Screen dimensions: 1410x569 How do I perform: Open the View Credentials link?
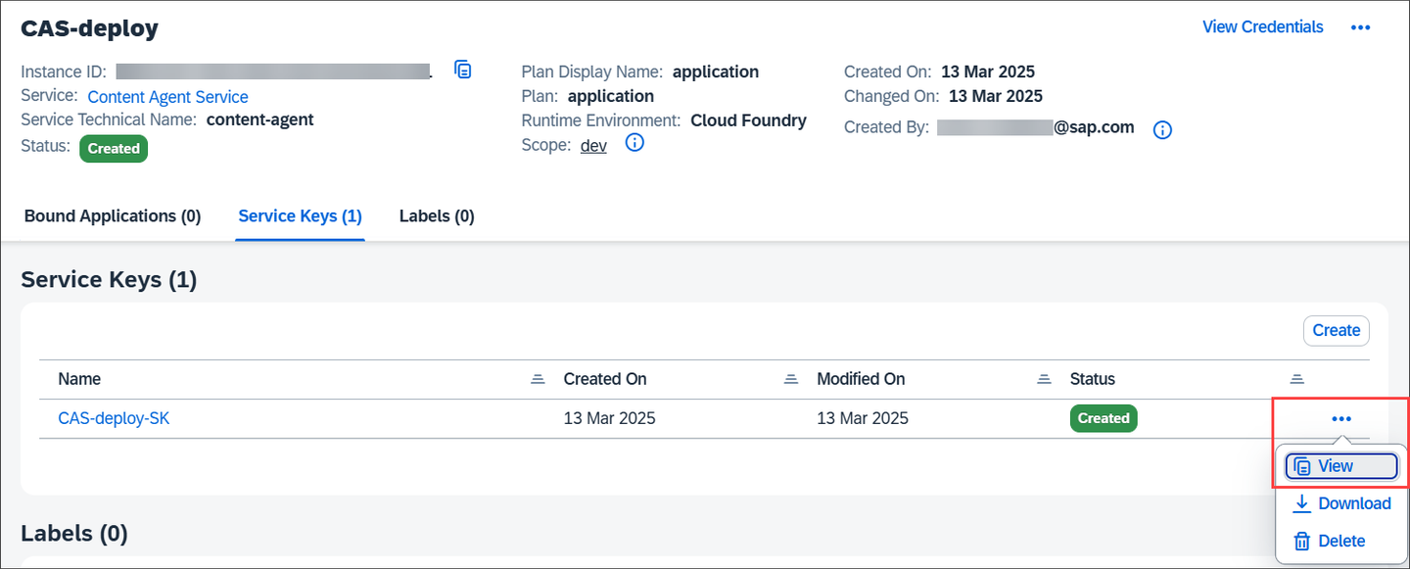click(x=1263, y=27)
